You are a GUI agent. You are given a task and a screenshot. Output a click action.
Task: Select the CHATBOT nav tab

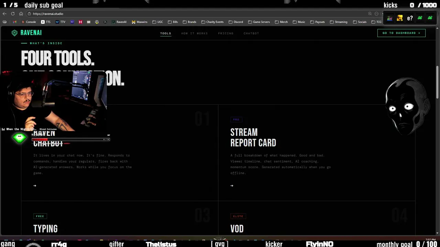251,33
